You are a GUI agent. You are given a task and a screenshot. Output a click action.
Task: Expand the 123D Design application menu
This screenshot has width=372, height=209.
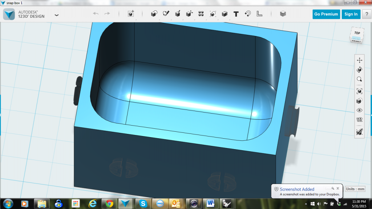tap(56, 15)
